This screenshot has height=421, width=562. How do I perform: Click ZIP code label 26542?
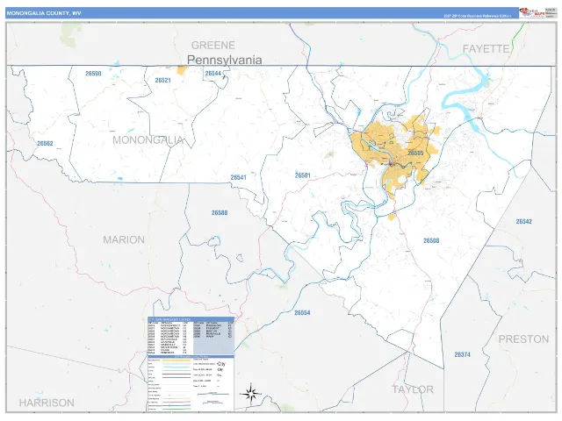click(523, 222)
